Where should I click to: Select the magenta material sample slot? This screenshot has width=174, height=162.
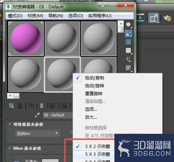pyautogui.click(x=26, y=39)
